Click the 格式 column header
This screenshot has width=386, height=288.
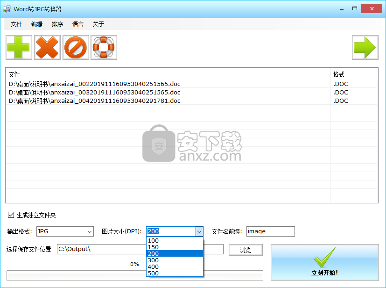353,74
